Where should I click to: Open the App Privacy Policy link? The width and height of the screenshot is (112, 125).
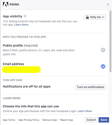[29, 120]
